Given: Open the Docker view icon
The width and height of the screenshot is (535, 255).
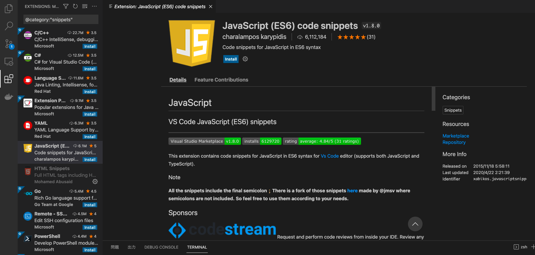Looking at the screenshot, I should click(9, 97).
